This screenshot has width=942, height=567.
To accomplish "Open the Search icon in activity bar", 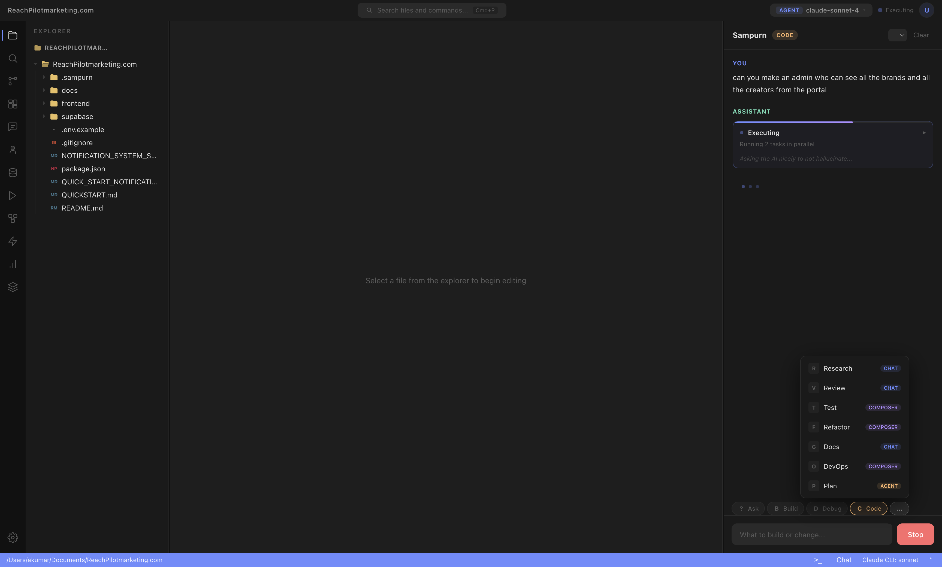I will 13,59.
